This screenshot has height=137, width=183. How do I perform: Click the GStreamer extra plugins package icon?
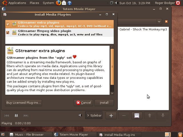pyautogui.click(x=14, y=24)
